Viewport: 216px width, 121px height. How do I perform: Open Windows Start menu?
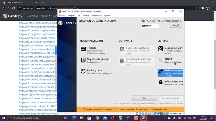click(x=4, y=118)
